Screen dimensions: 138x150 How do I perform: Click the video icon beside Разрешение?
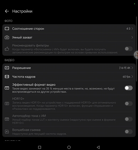[x=7, y=68]
